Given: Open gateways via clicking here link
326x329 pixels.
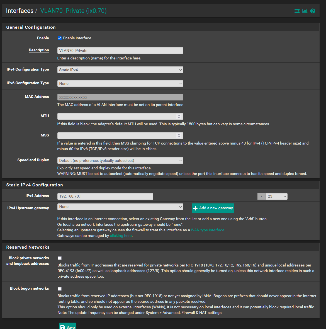Looking at the screenshot, I should [x=121, y=236].
